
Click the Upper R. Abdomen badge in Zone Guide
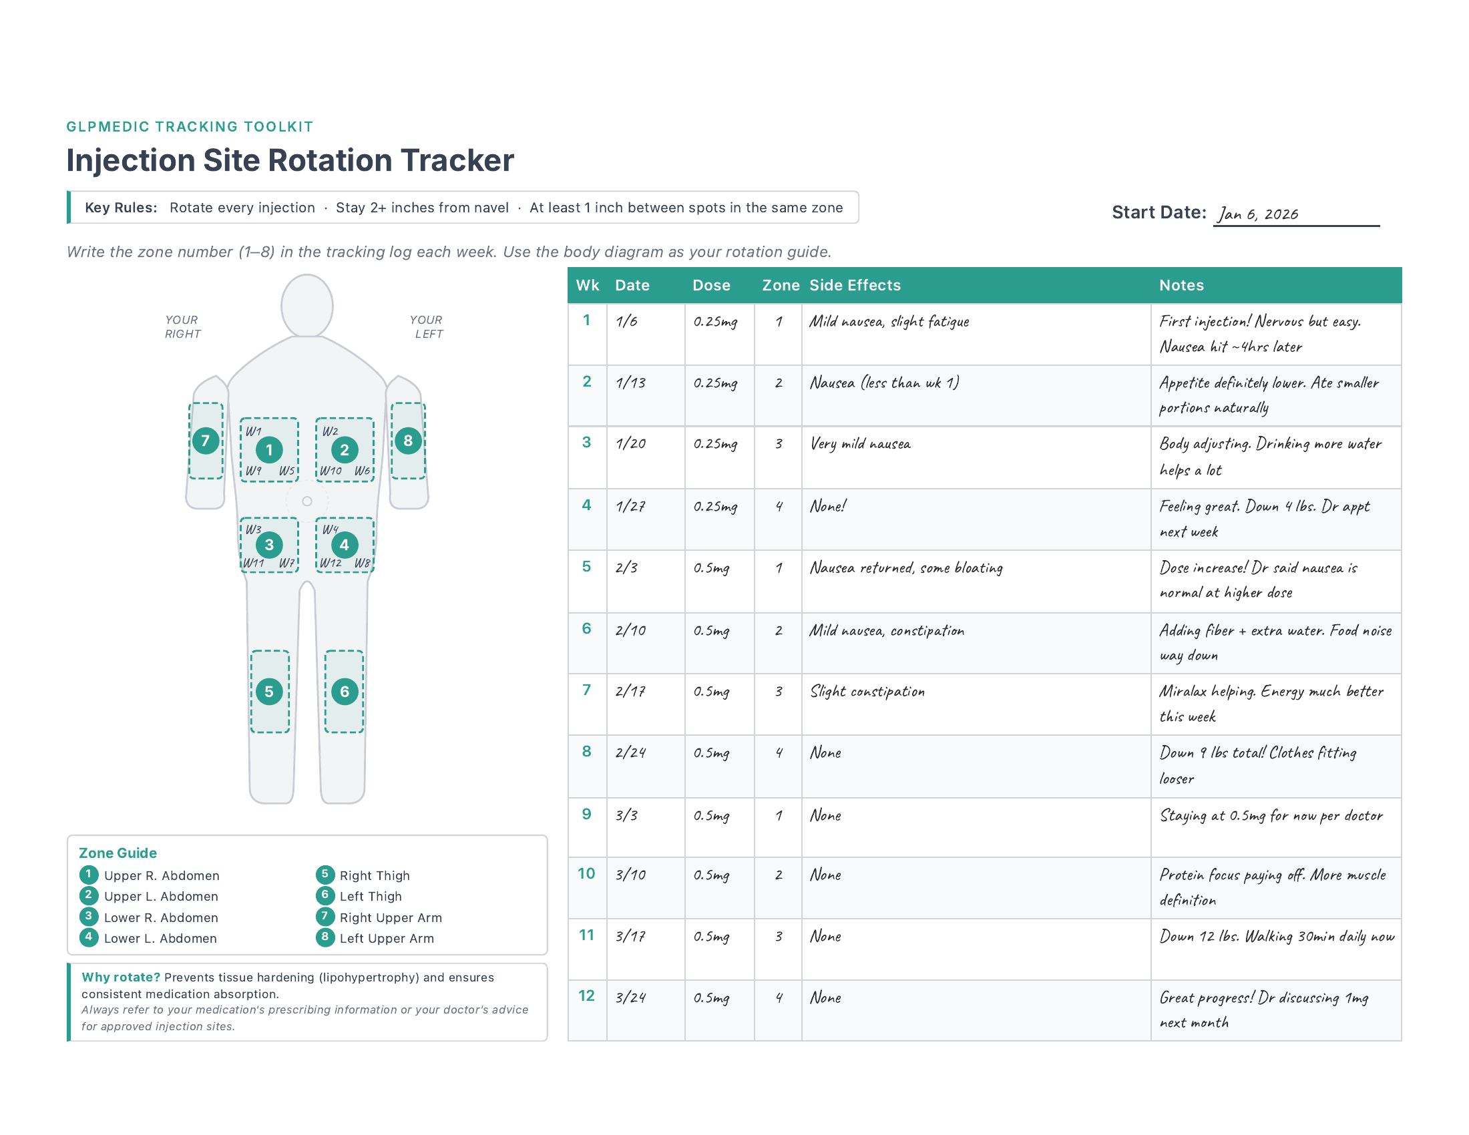coord(88,875)
